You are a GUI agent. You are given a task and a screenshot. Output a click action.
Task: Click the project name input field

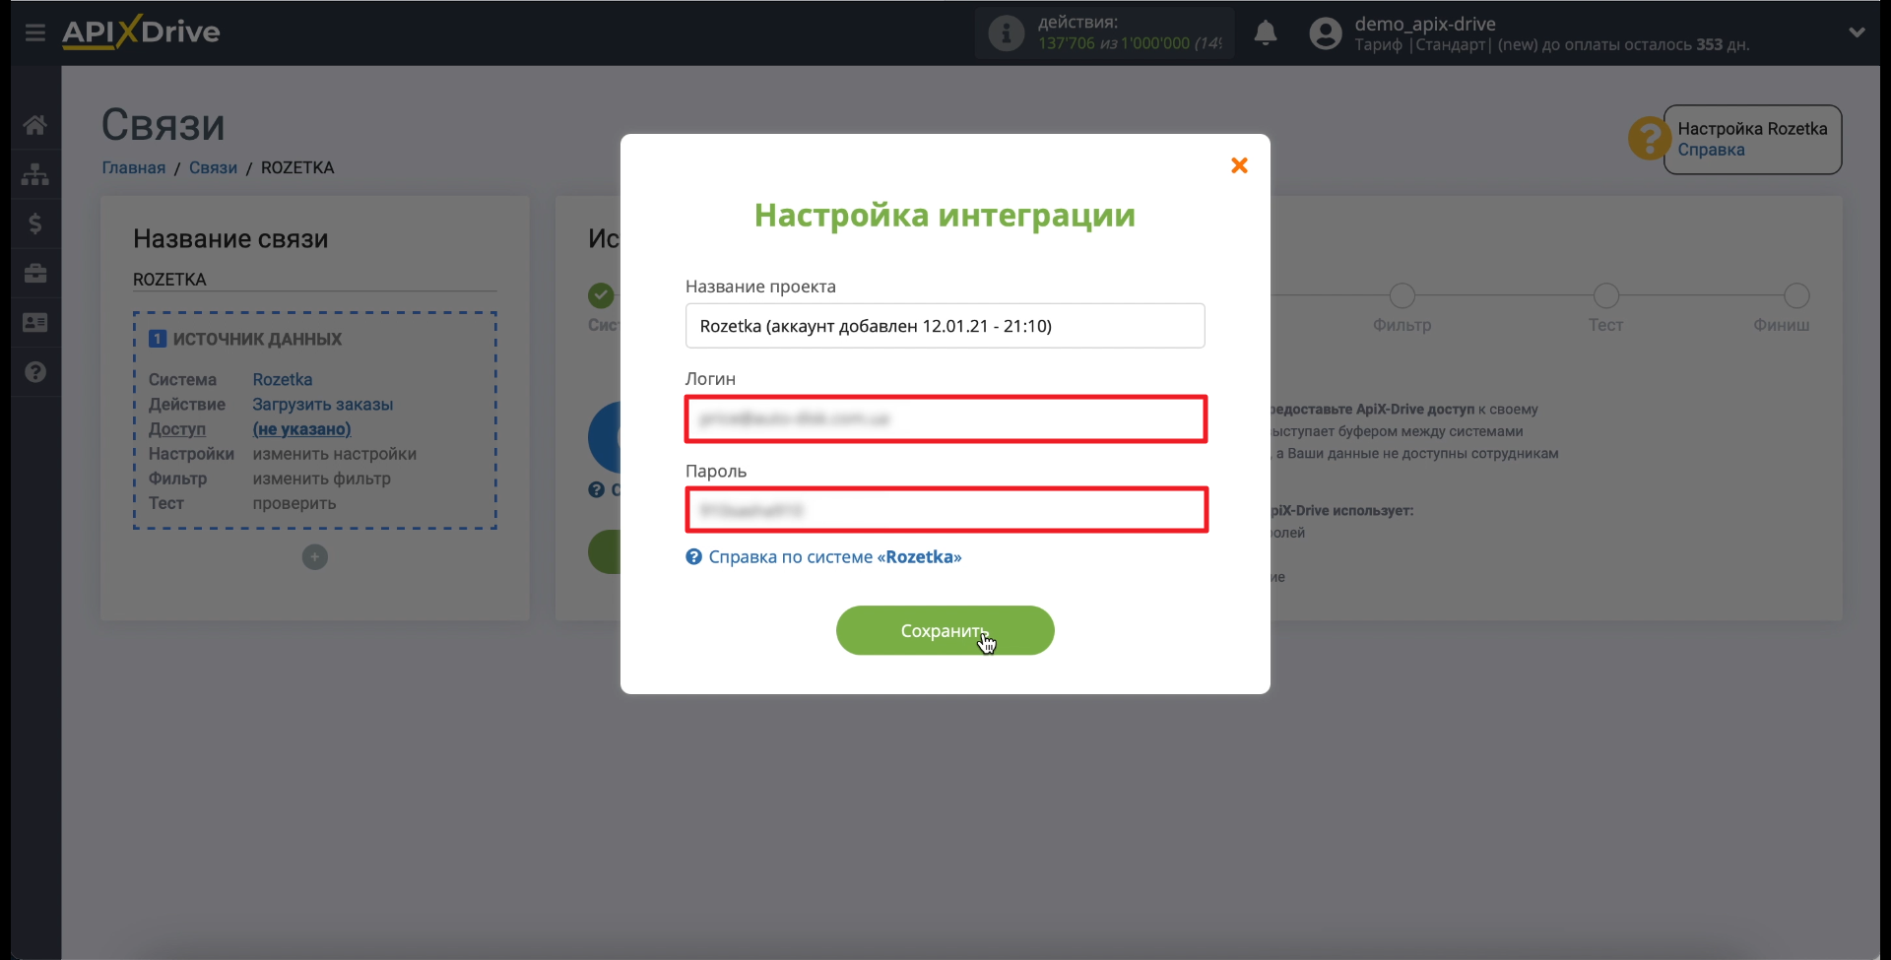pos(945,326)
